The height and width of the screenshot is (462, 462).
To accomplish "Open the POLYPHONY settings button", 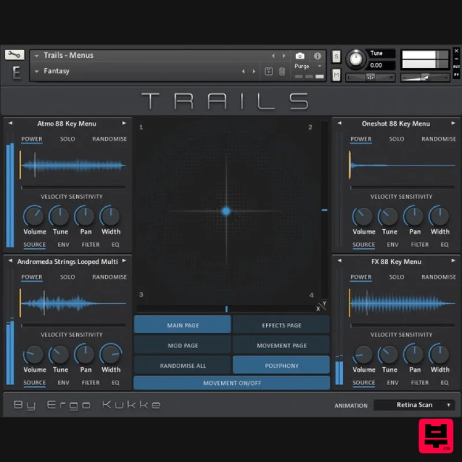I will click(281, 365).
